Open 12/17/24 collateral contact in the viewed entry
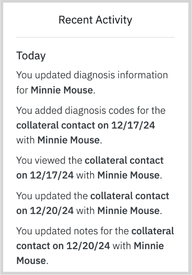The width and height of the screenshot is (192, 275). click(90, 168)
